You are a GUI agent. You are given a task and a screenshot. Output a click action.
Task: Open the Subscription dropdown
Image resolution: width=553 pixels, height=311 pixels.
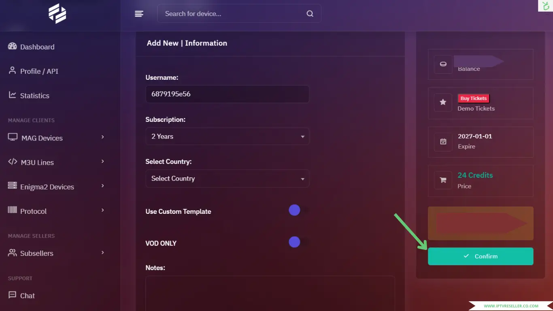pyautogui.click(x=227, y=136)
